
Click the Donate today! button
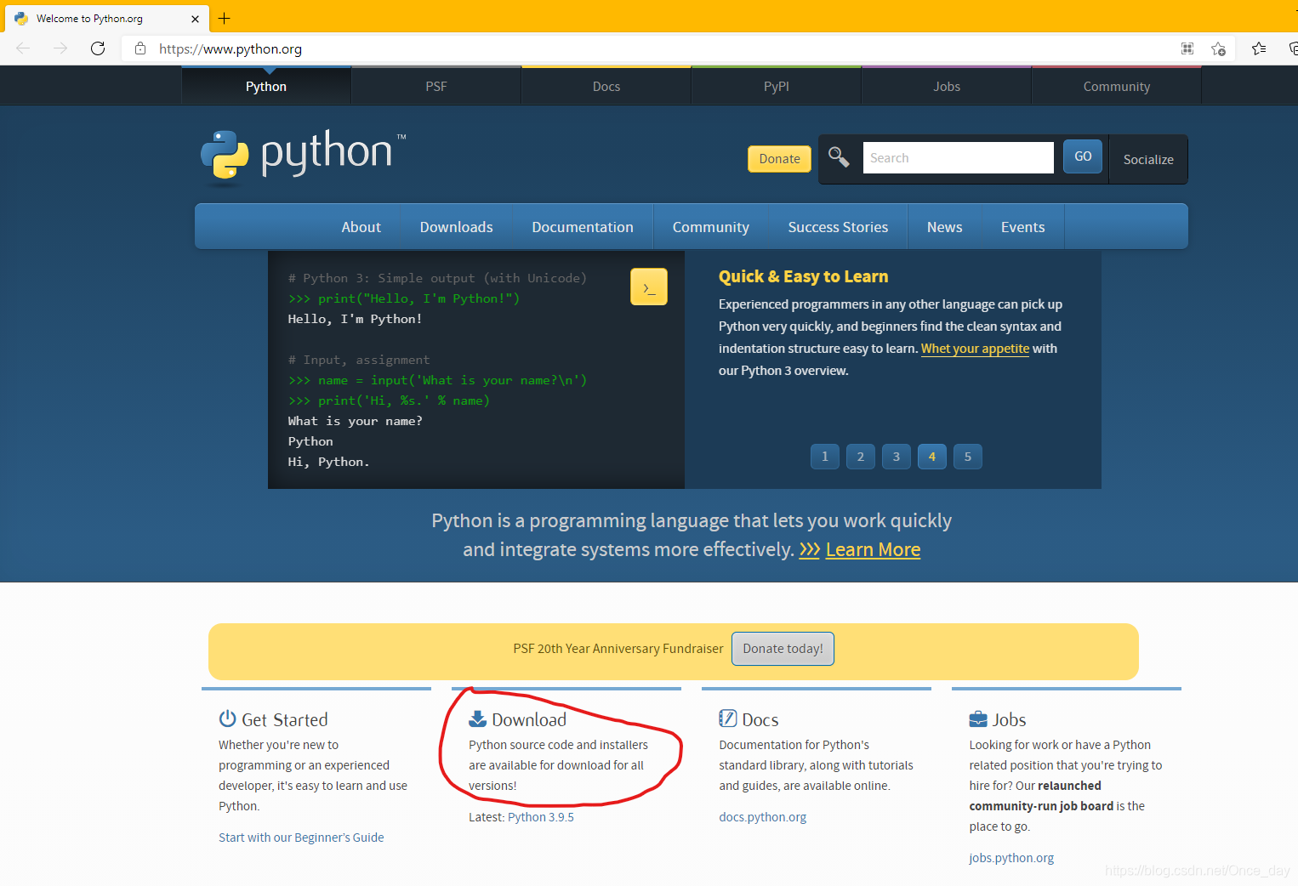783,649
